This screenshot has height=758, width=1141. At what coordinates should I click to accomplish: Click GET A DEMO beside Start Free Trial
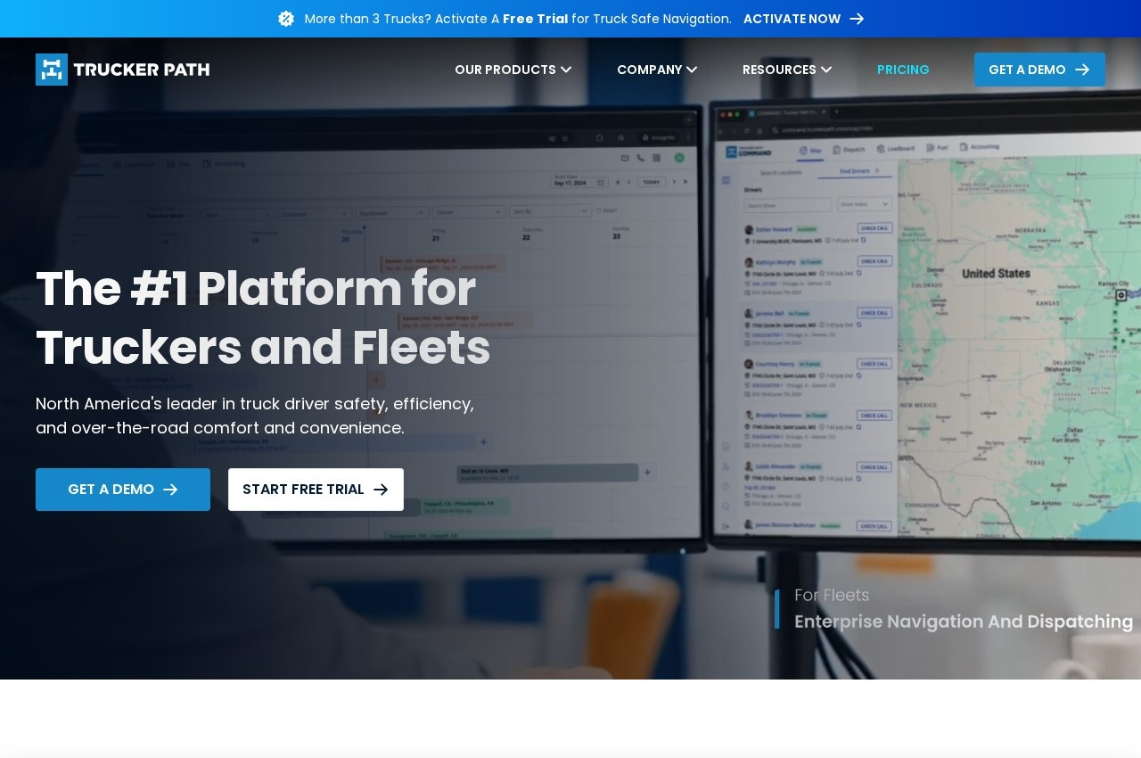tap(123, 490)
